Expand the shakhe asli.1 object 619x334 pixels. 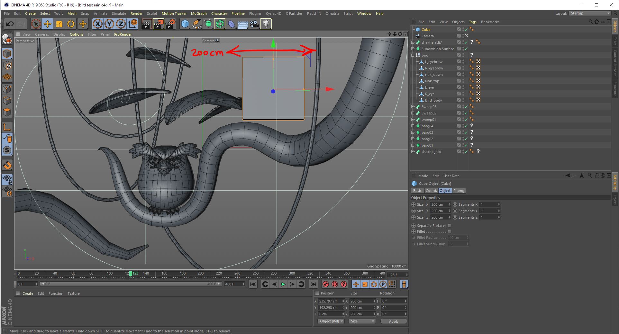click(x=413, y=42)
